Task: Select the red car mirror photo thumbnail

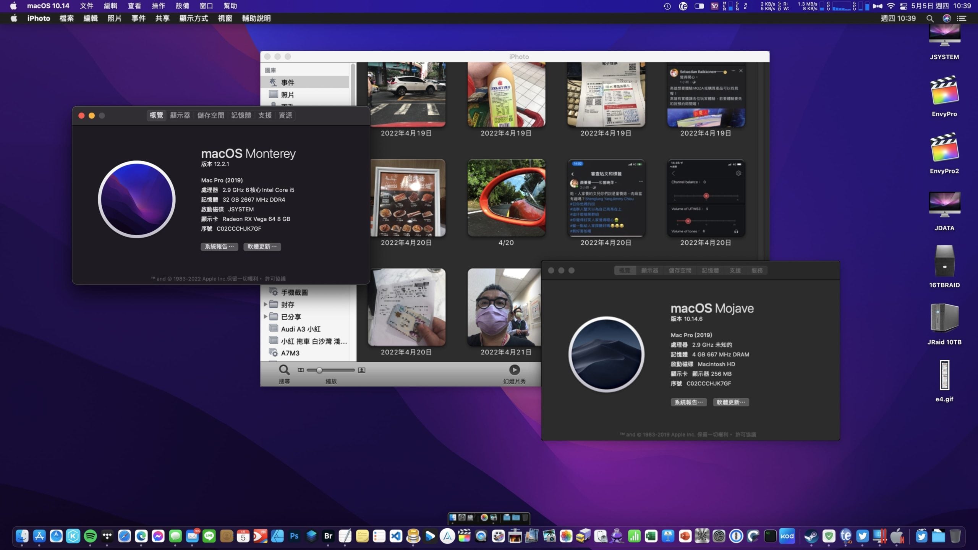Action: point(506,197)
